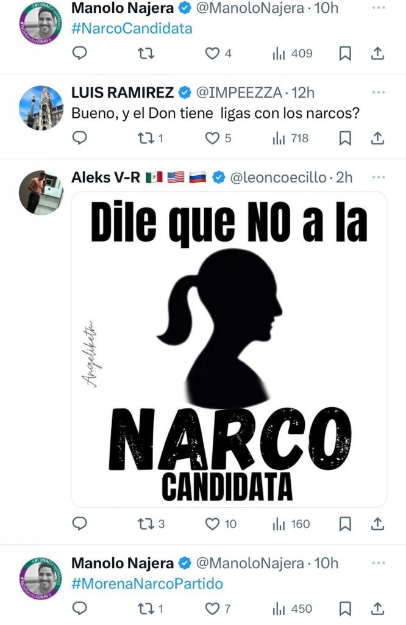
Task: Share Aleks V-R's image tweet
Action: [x=377, y=524]
